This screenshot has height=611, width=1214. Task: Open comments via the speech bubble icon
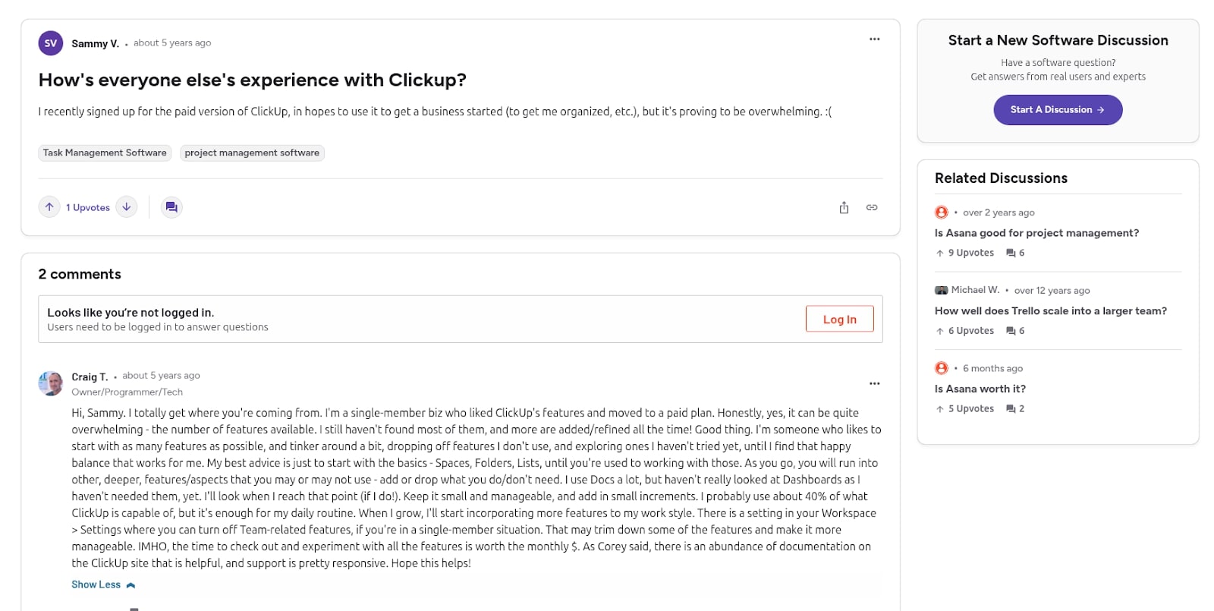pos(171,206)
